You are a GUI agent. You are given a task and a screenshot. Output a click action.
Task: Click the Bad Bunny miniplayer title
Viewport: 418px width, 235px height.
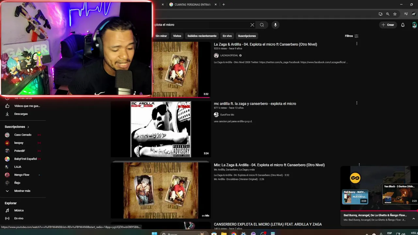tap(375, 215)
